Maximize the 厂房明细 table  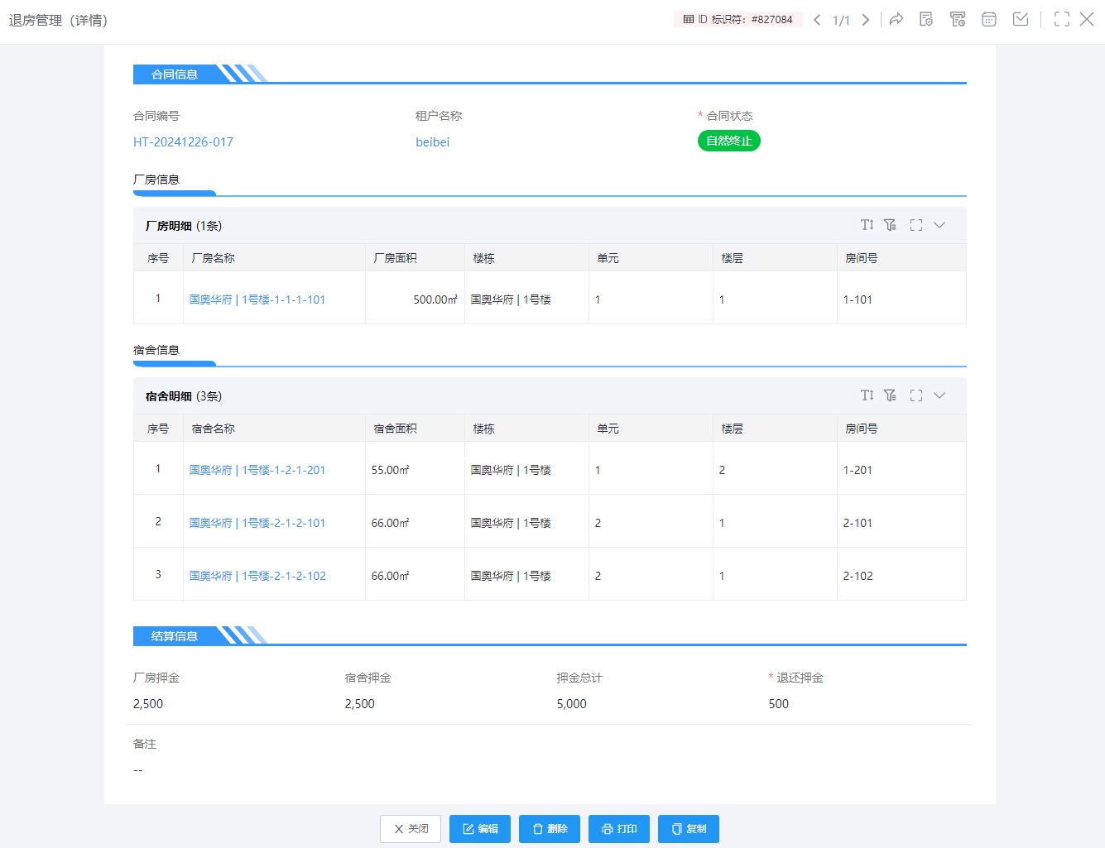coord(916,225)
